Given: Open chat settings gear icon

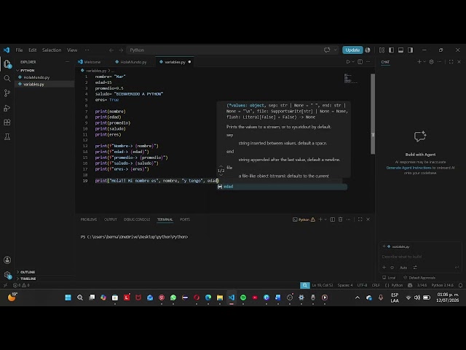Looking at the screenshot, I should (431, 61).
